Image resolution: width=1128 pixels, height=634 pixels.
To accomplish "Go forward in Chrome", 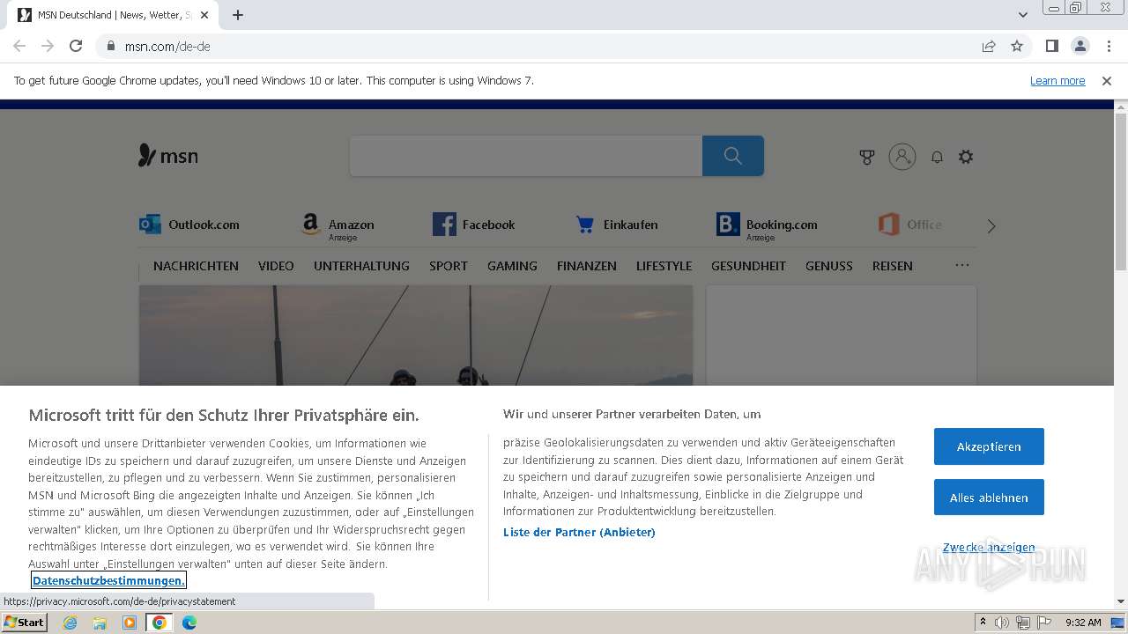I will coord(48,46).
